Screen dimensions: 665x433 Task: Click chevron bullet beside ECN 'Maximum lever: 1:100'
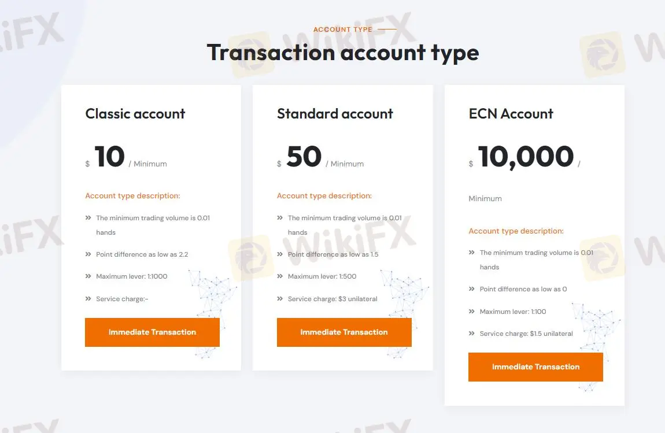click(x=472, y=312)
